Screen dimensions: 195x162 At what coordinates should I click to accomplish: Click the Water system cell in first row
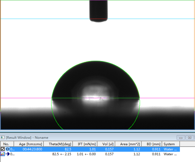[x=170, y=149]
